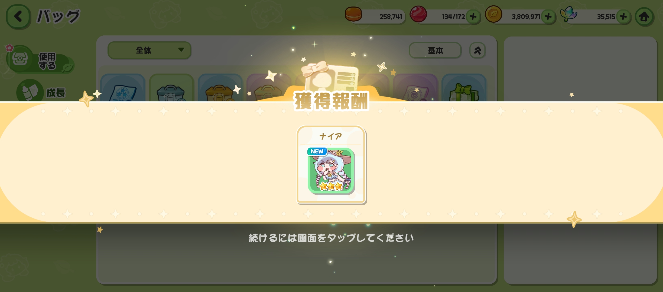Add more butterfly gems

[623, 17]
